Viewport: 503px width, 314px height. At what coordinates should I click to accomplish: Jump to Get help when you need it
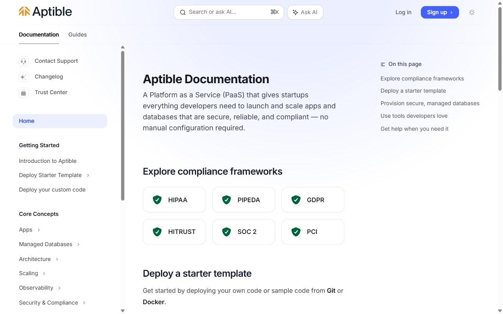click(x=414, y=129)
